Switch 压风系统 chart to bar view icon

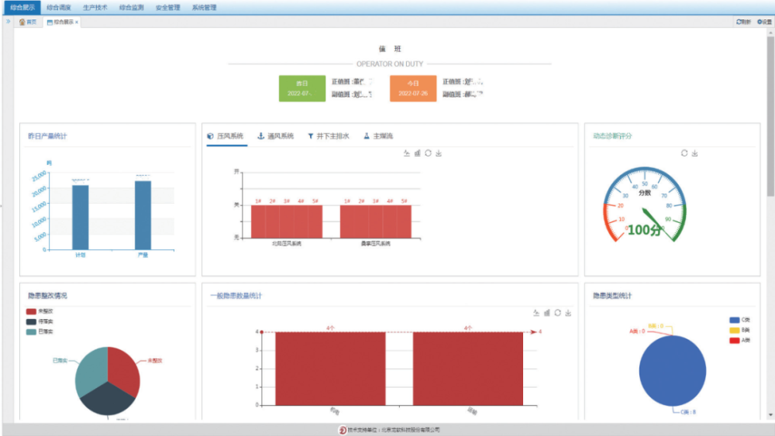tap(418, 153)
